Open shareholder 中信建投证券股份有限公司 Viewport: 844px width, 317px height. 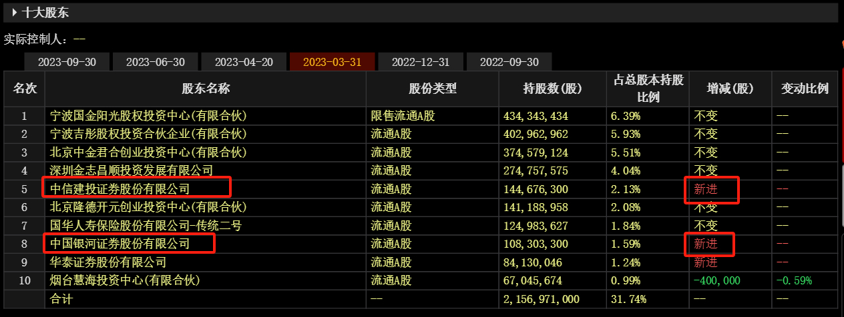click(121, 189)
